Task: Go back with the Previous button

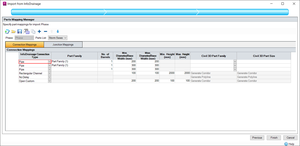Action: tap(257, 138)
